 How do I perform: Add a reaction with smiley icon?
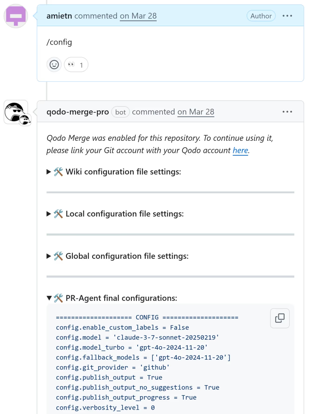54,65
